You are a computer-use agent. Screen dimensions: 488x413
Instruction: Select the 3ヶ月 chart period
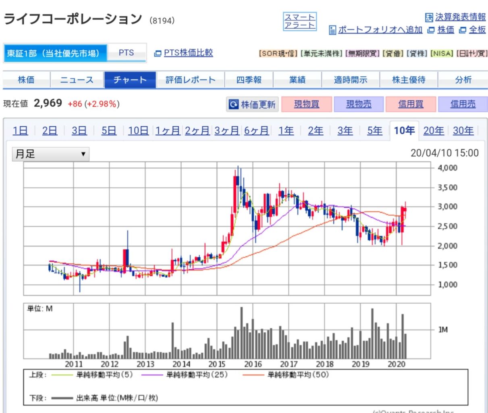point(227,131)
